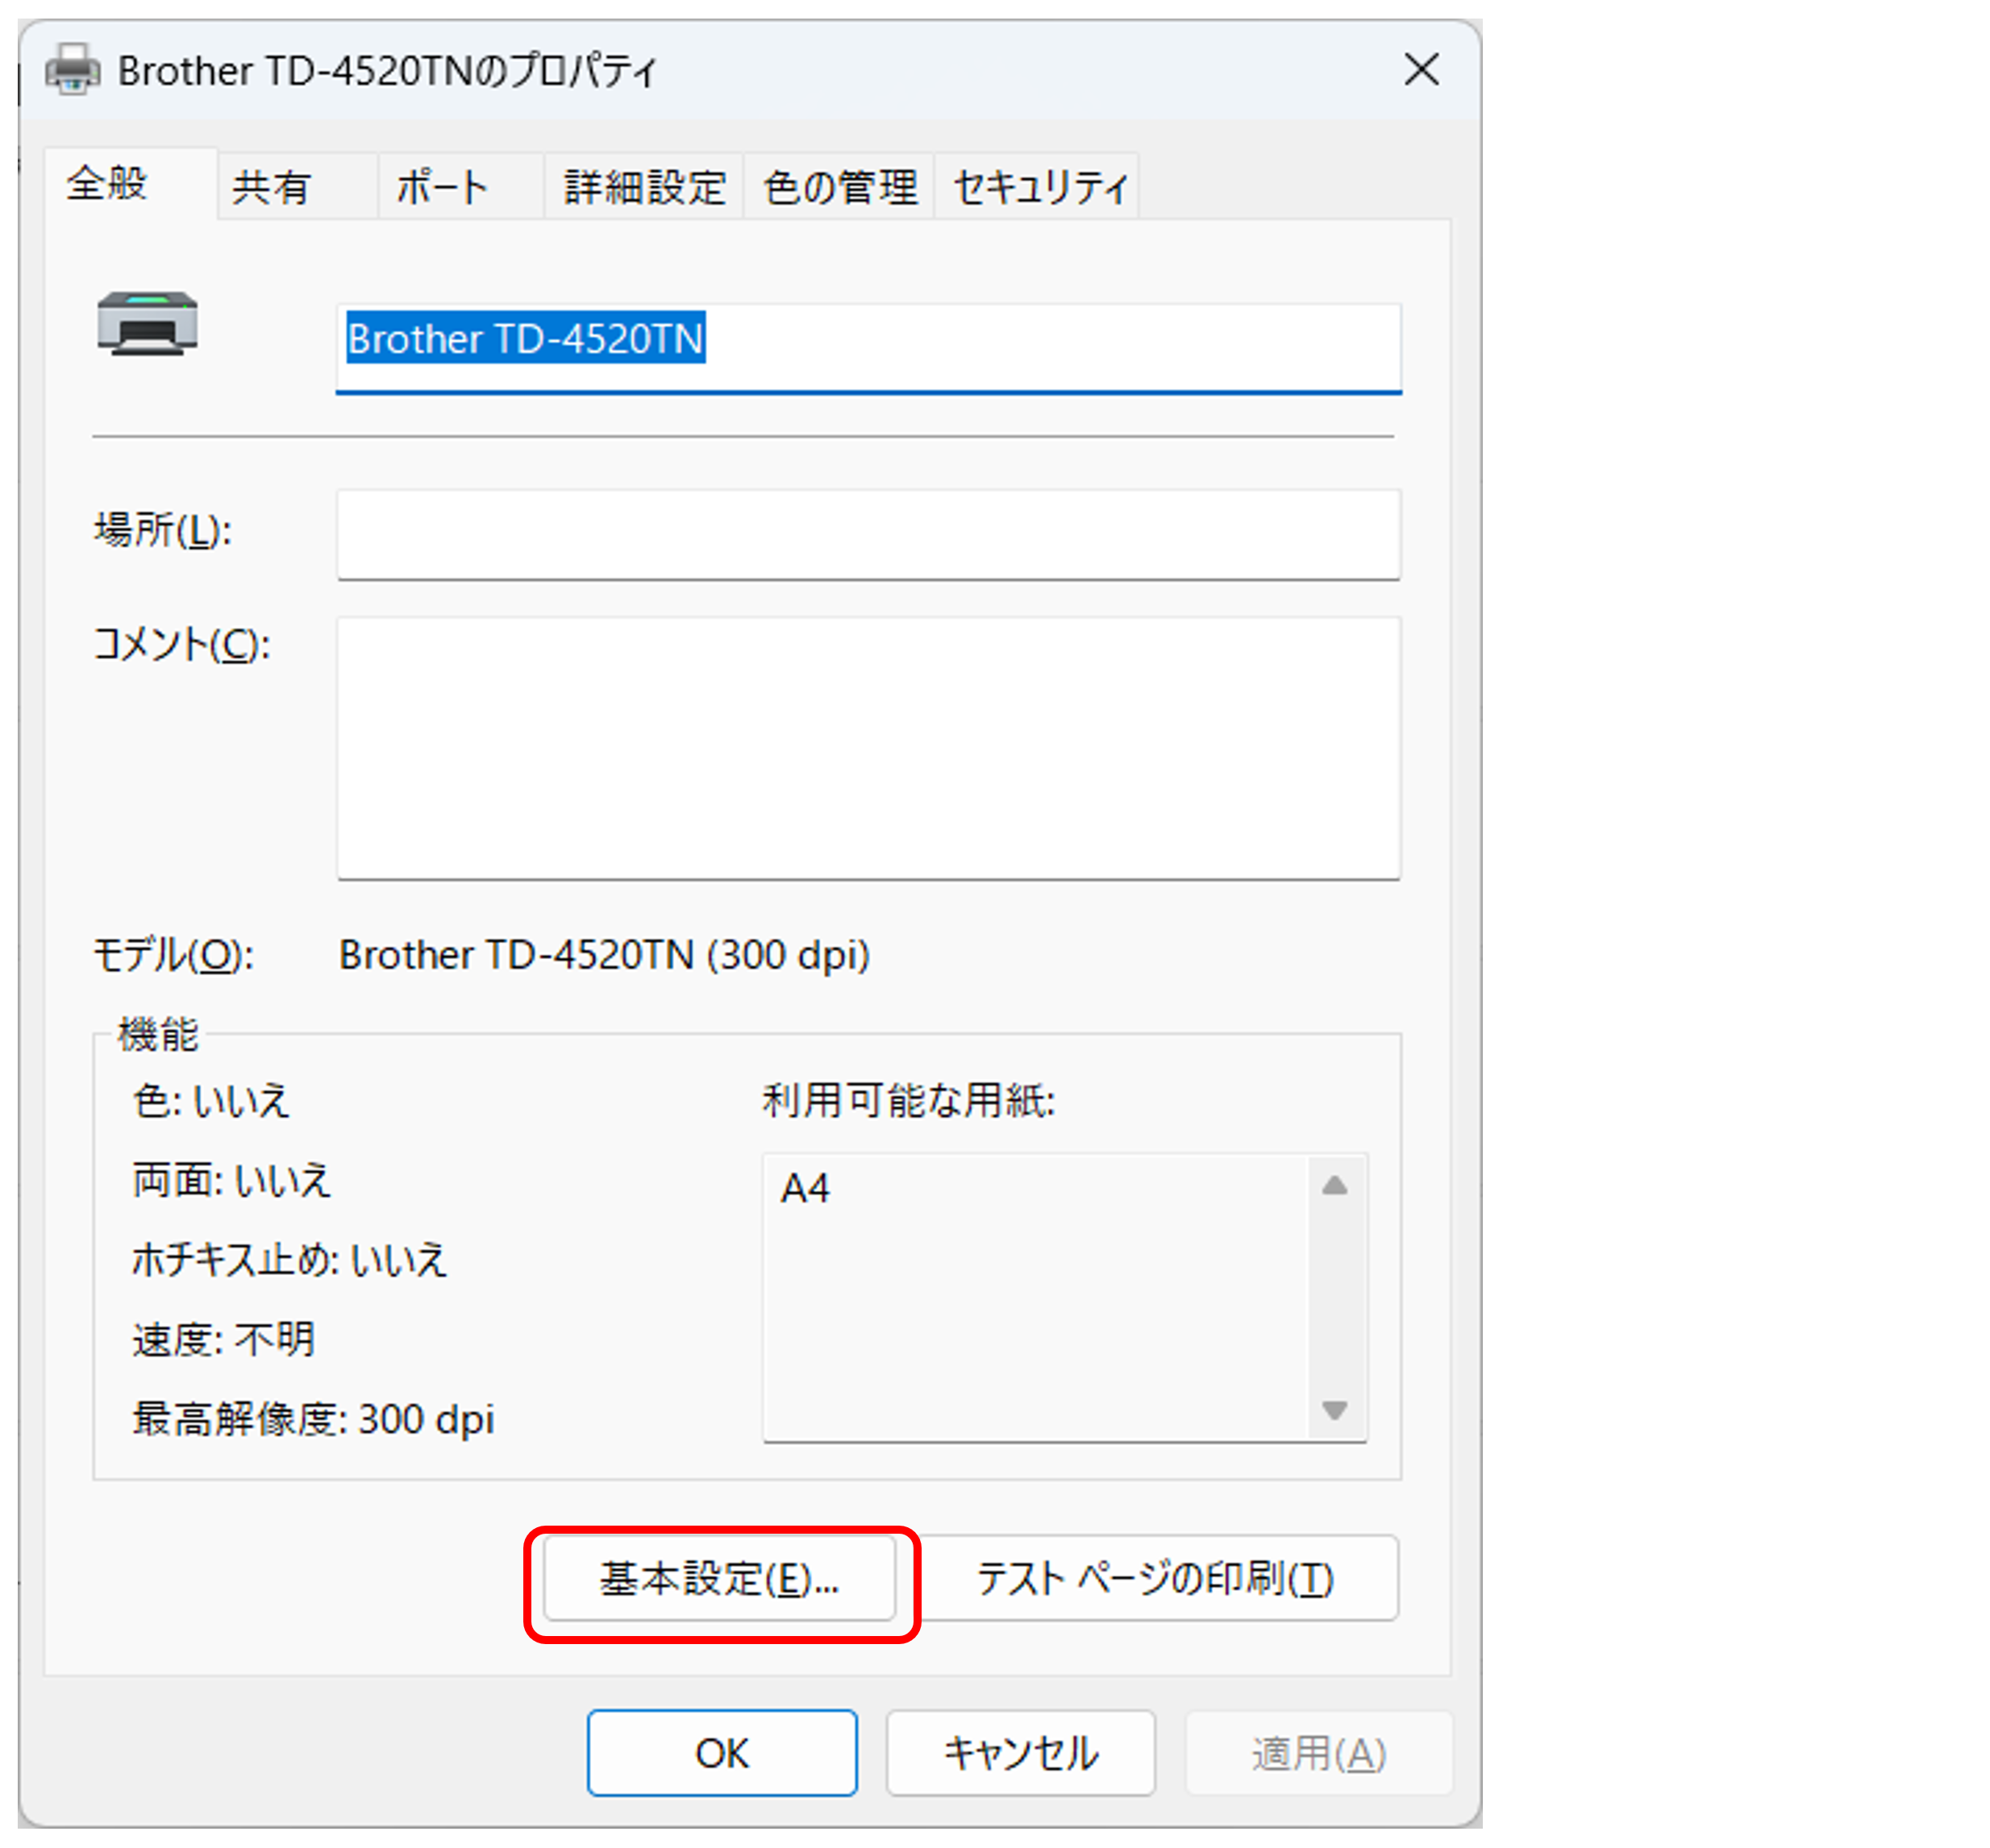Click inside the コメント comment box
The image size is (1990, 1848).
point(868,748)
